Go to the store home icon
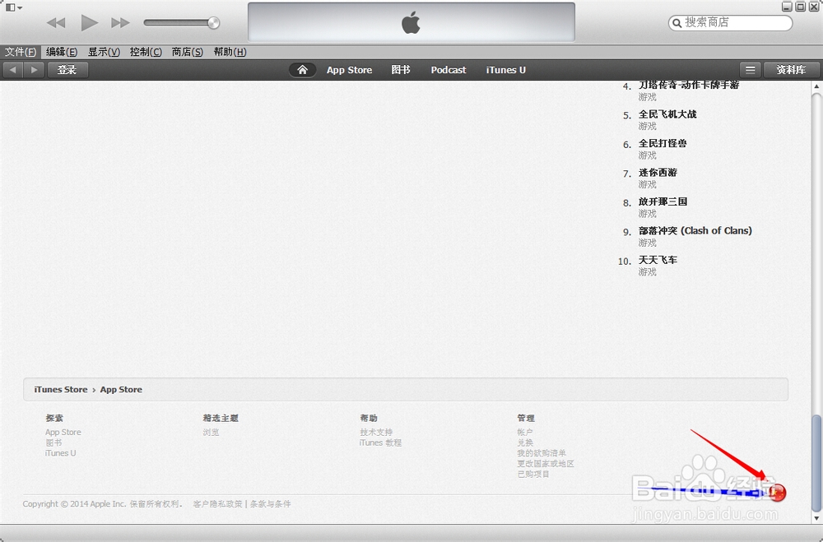This screenshot has width=823, height=542. pos(302,70)
